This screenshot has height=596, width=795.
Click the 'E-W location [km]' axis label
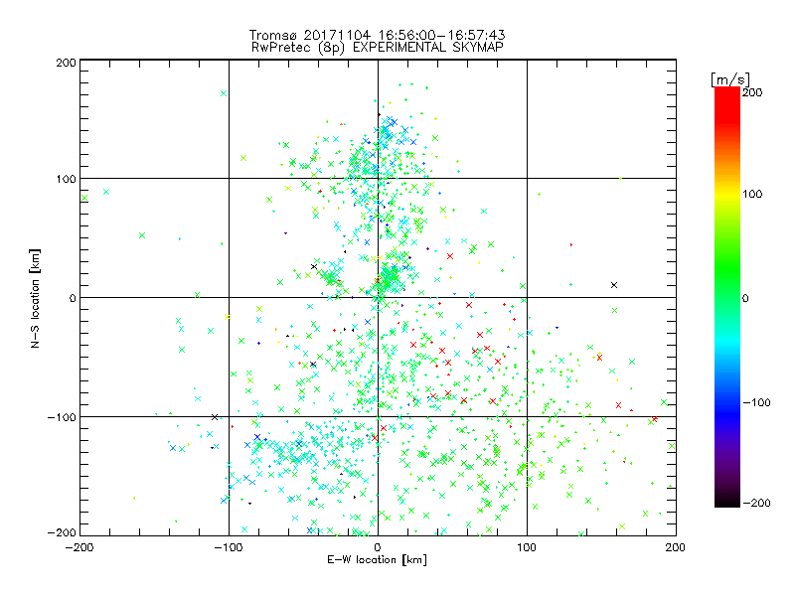(x=378, y=560)
